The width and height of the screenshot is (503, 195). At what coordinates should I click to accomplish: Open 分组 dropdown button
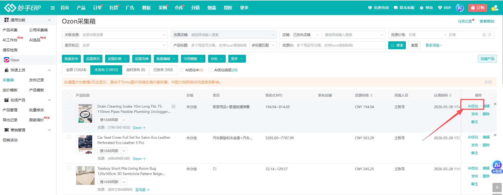(217, 59)
